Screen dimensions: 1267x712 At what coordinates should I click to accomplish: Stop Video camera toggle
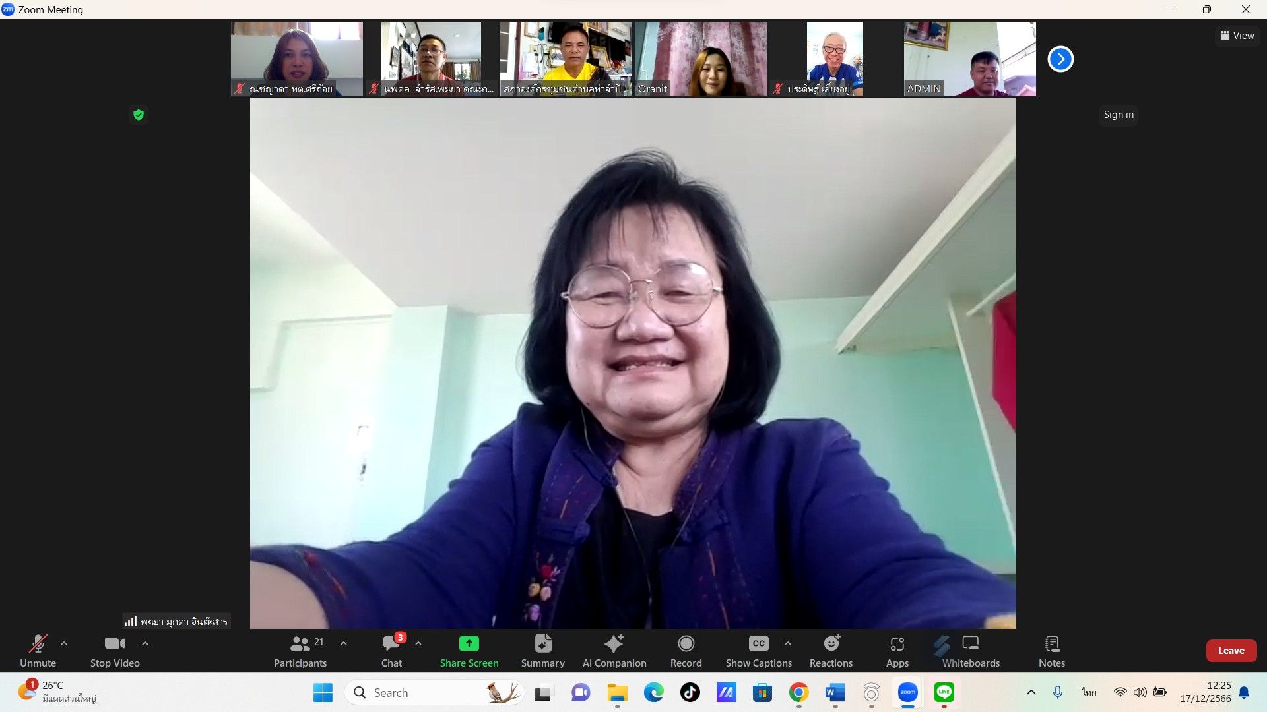(114, 644)
